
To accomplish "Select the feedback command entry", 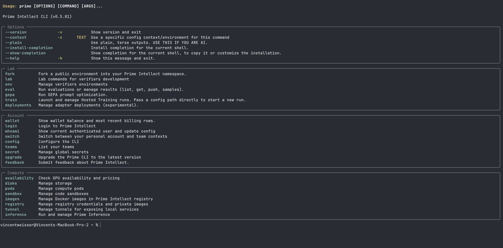I will point(15,162).
